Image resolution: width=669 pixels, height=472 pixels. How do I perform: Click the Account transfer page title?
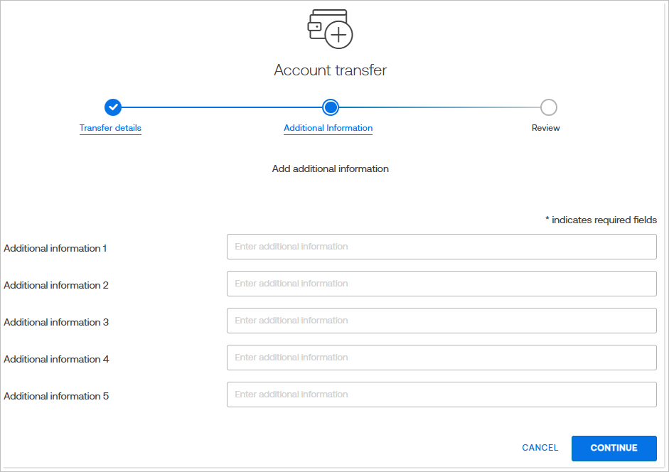point(330,70)
